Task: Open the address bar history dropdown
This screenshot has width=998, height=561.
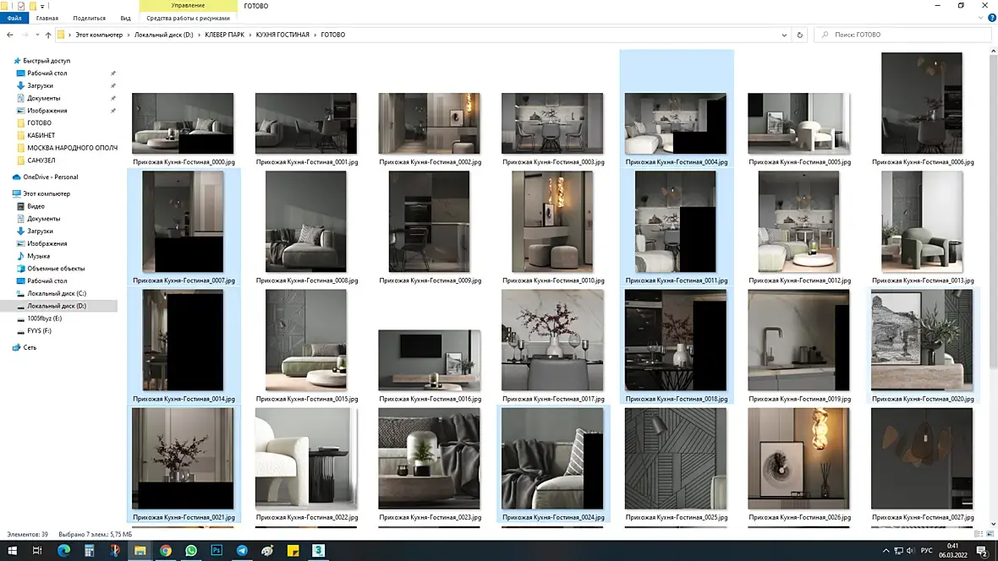Action: click(x=784, y=35)
